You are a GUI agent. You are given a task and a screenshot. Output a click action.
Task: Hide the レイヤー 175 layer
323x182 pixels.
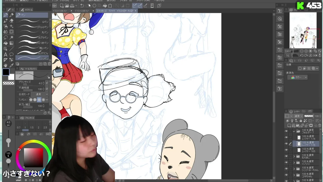click(286, 144)
